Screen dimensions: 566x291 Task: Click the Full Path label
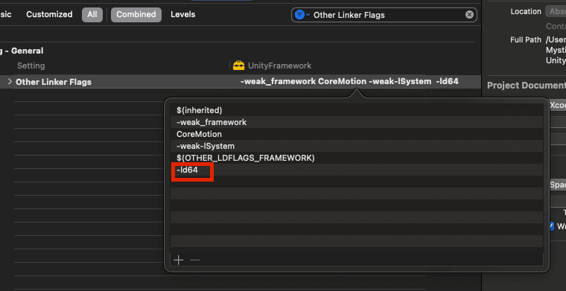[526, 39]
